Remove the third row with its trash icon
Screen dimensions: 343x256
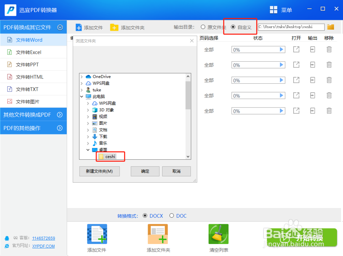pos(329,80)
